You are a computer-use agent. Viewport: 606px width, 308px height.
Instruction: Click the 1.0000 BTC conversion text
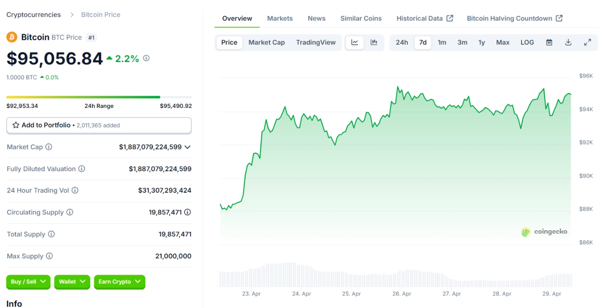21,77
